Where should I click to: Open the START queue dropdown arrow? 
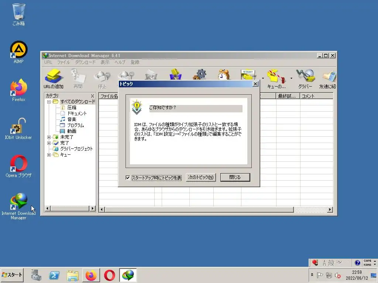[263, 78]
